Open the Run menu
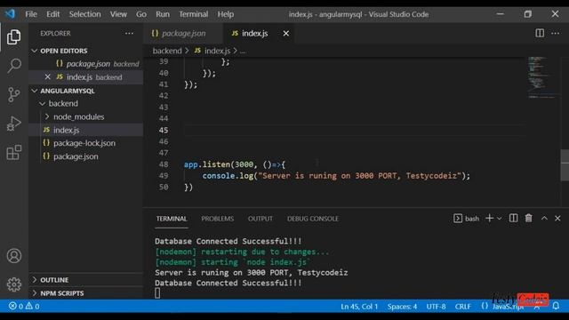The width and height of the screenshot is (569, 320). [x=163, y=14]
